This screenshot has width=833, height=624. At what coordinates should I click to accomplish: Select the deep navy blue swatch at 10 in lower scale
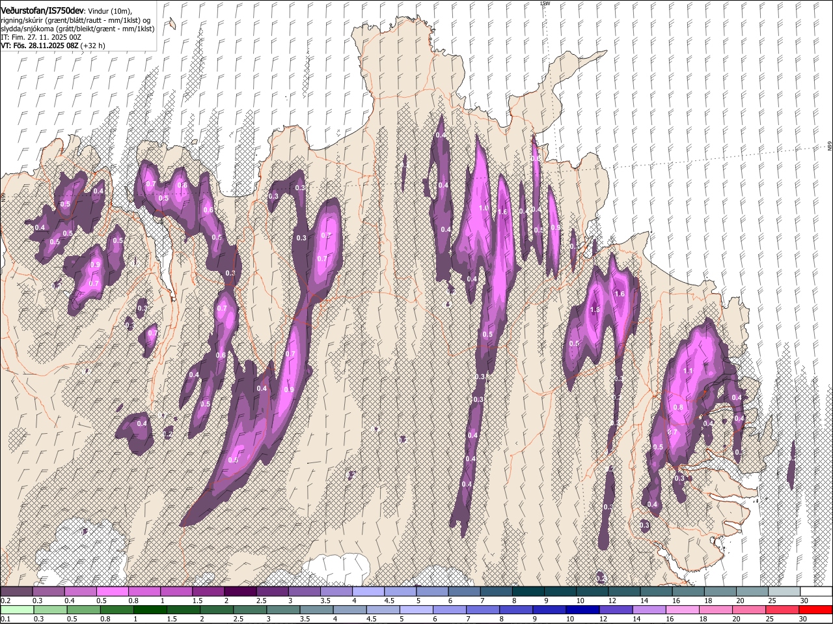584,610
